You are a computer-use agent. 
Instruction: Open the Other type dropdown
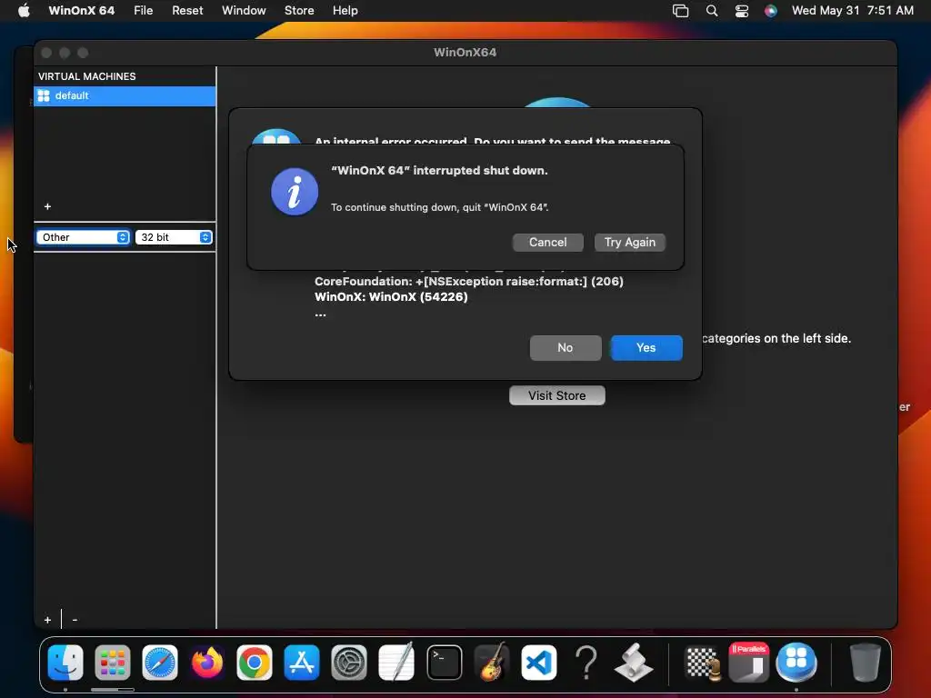pos(83,237)
